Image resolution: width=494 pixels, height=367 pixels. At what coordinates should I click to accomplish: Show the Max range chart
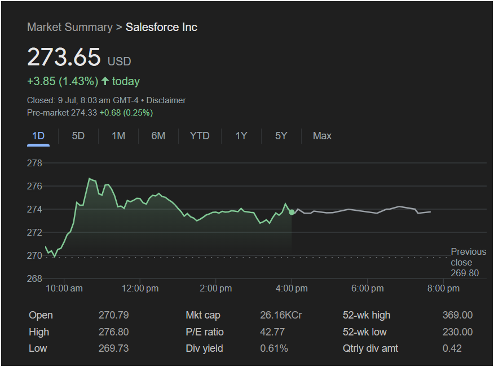322,136
